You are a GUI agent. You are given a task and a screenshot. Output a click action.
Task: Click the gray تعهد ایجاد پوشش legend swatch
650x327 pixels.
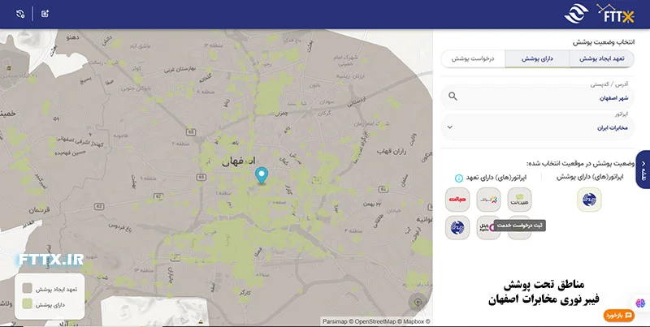point(28,289)
